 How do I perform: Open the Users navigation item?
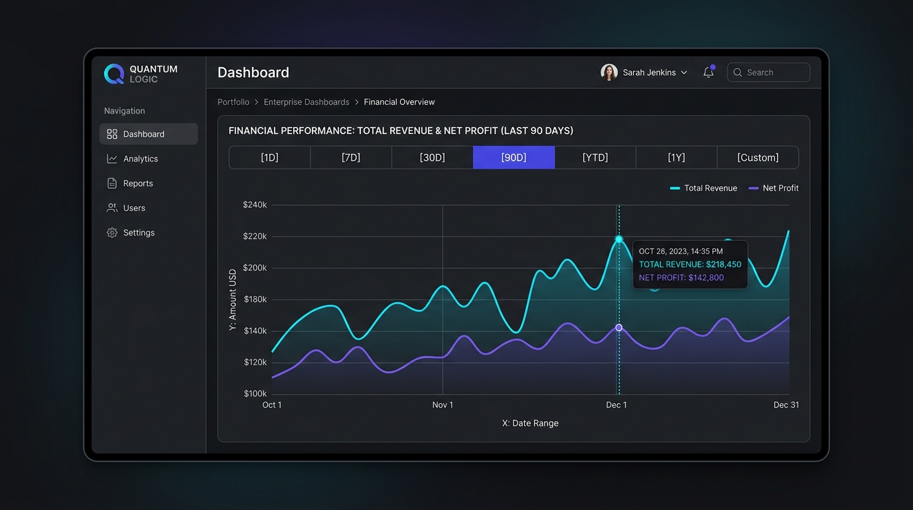coord(149,208)
